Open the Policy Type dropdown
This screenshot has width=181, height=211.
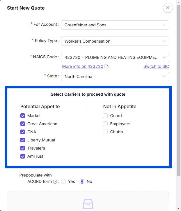pos(115,41)
